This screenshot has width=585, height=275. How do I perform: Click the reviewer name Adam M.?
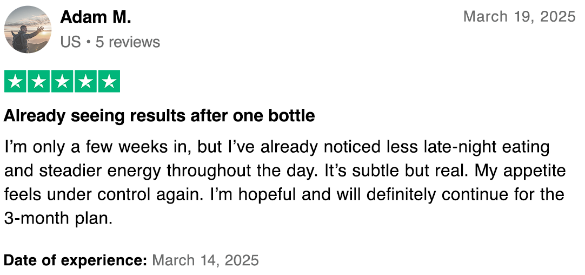pyautogui.click(x=96, y=17)
